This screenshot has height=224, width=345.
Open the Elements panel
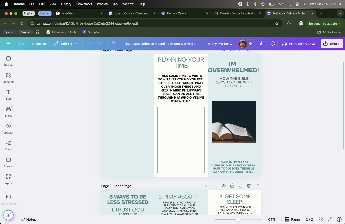[x=8, y=78]
